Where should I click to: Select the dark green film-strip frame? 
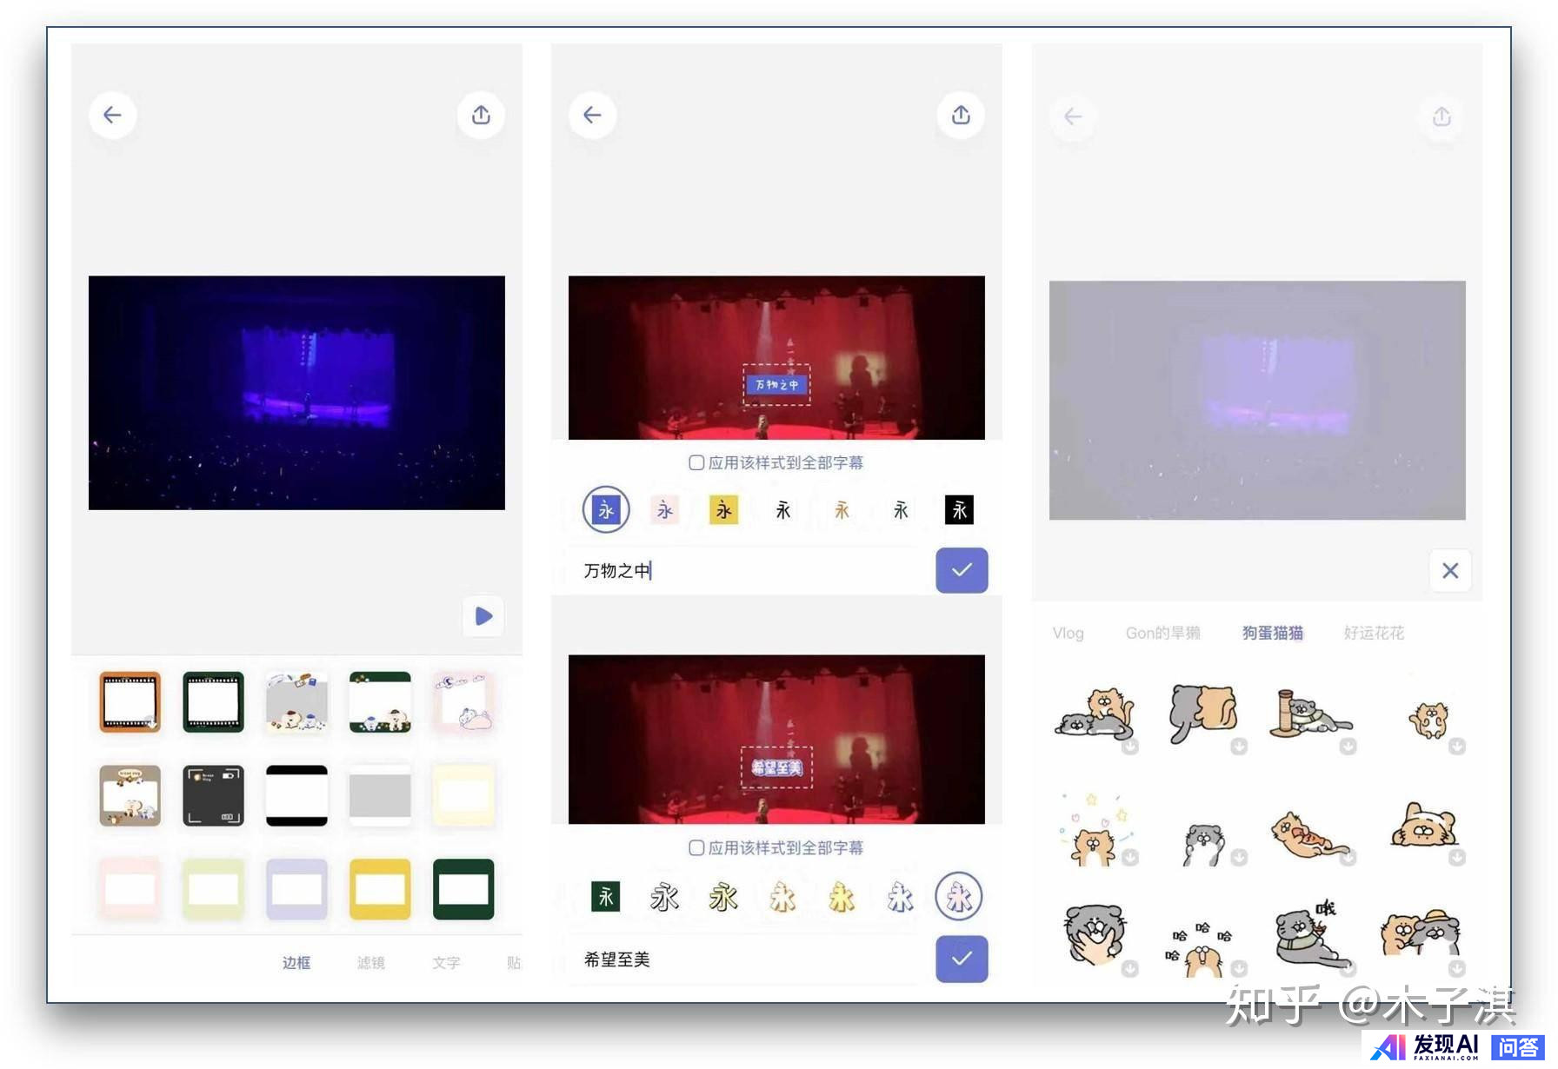coord(213,701)
